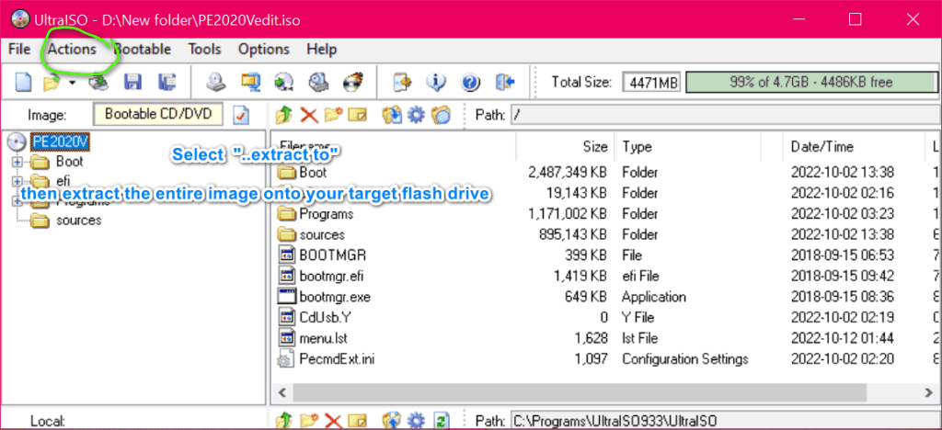The width and height of the screenshot is (942, 430).
Task: Expand the Boot folder in the tree
Action: 17,162
